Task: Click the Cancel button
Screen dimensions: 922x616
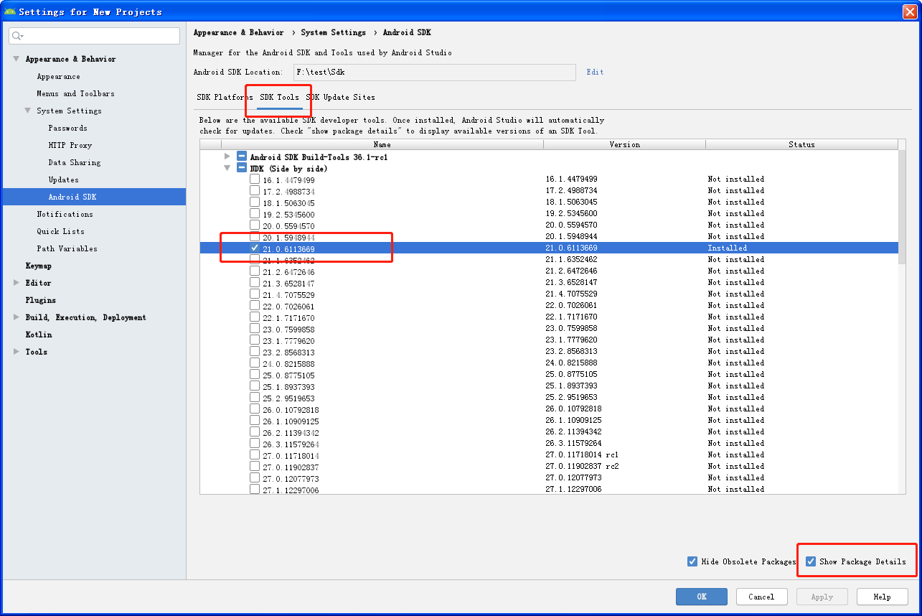Action: [x=761, y=597]
